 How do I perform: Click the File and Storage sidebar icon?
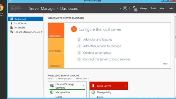click(12, 32)
